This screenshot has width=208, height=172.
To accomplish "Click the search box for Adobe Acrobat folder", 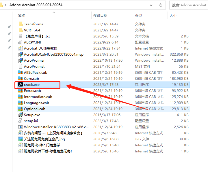I will click(x=189, y=5).
